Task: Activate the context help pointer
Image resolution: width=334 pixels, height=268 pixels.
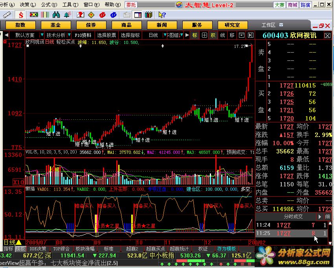Action: pos(162,15)
